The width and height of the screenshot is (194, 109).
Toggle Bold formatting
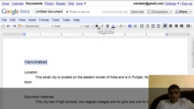[97, 26]
